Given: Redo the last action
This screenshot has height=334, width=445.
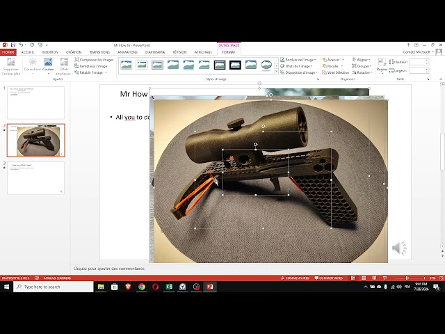Looking at the screenshot, I should pyautogui.click(x=32, y=45).
